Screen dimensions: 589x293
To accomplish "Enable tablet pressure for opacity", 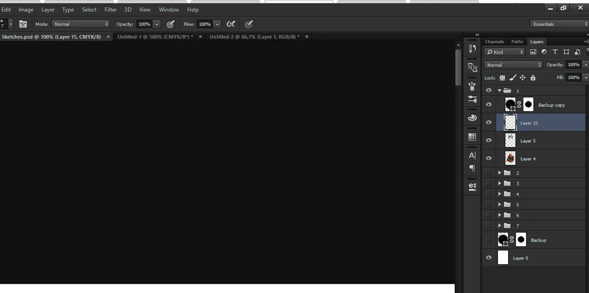I will pyautogui.click(x=170, y=24).
